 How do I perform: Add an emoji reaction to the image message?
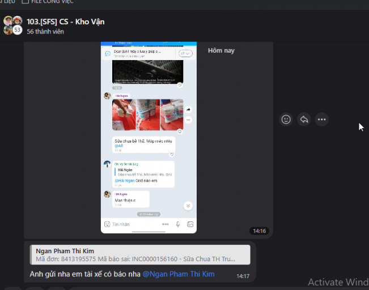point(286,120)
